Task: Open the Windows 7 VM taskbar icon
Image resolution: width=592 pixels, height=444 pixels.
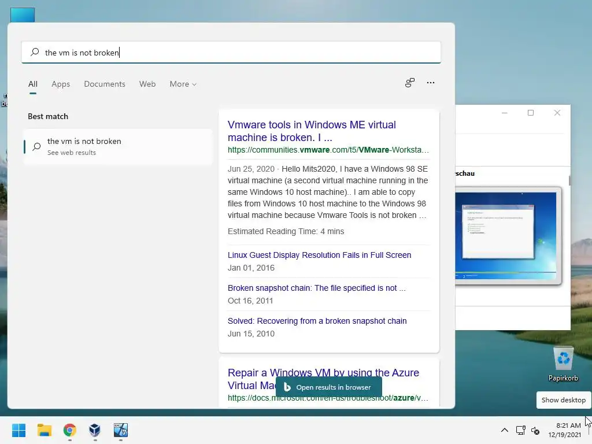Action: pyautogui.click(x=121, y=430)
